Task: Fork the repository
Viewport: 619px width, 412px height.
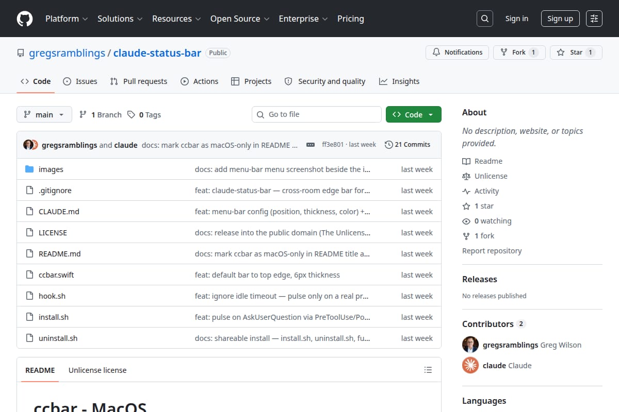Action: pos(519,53)
